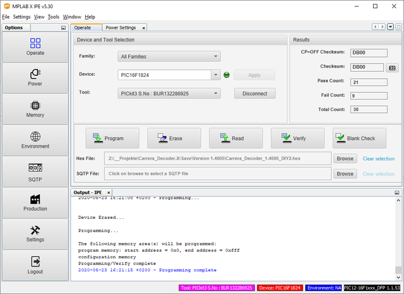Click the SQTP File path field
Viewport: 404px width, 294px height.
pyautogui.click(x=218, y=173)
